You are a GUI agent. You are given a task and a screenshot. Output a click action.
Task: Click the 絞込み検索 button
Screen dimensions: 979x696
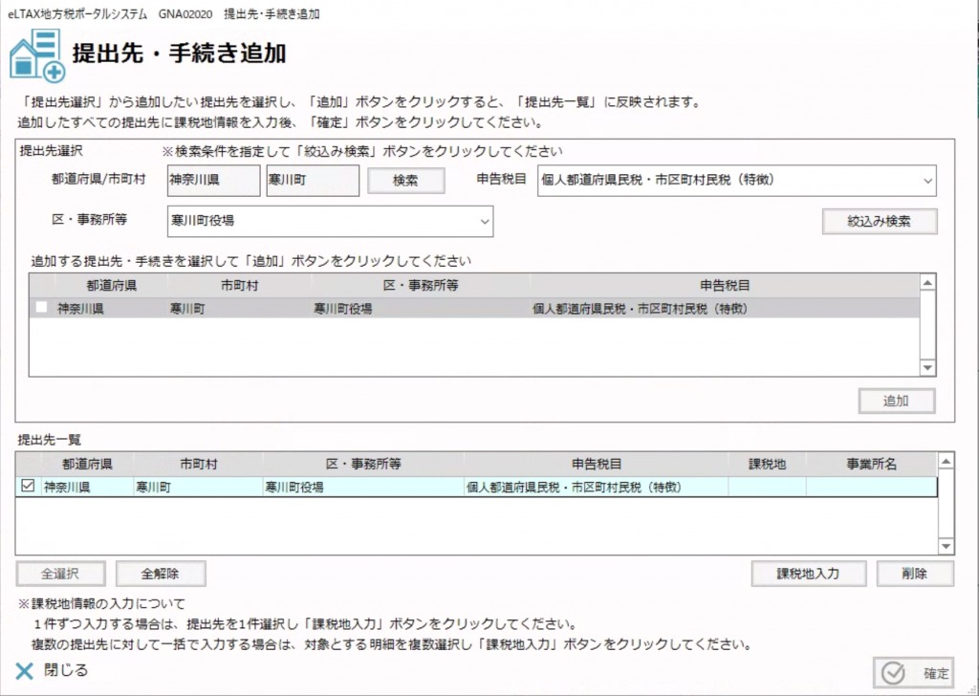pyautogui.click(x=879, y=221)
